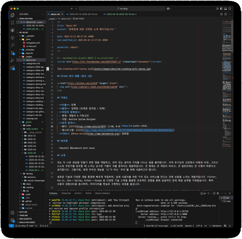This screenshot has width=242, height=239.
Task: Open notifications bell in status bar
Action: 230,226
